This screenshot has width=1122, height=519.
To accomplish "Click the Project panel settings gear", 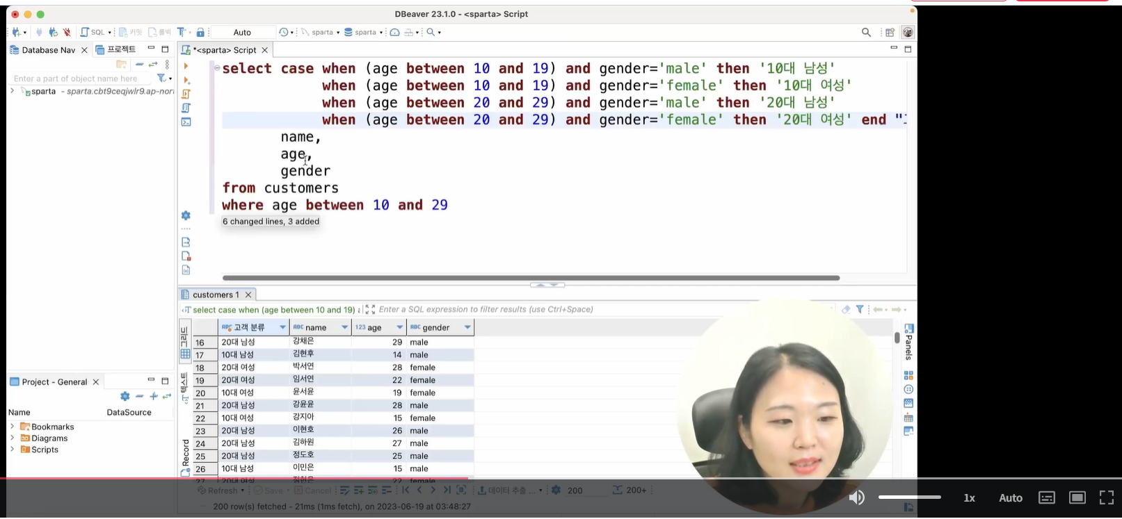I will point(125,396).
